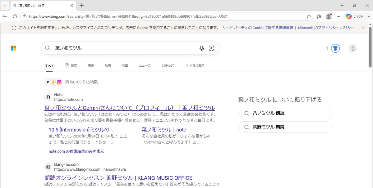Open a new tab with plus button
The height and width of the screenshot is (188, 373).
(x=82, y=6)
